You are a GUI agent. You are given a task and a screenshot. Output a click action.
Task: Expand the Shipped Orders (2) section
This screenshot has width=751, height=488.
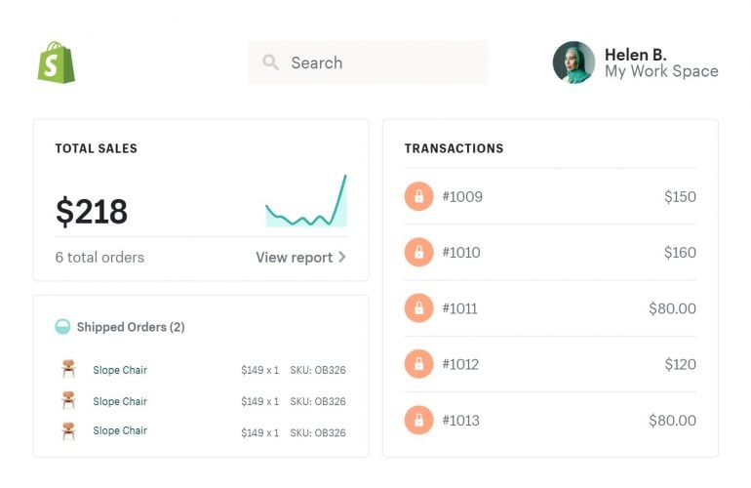click(131, 327)
